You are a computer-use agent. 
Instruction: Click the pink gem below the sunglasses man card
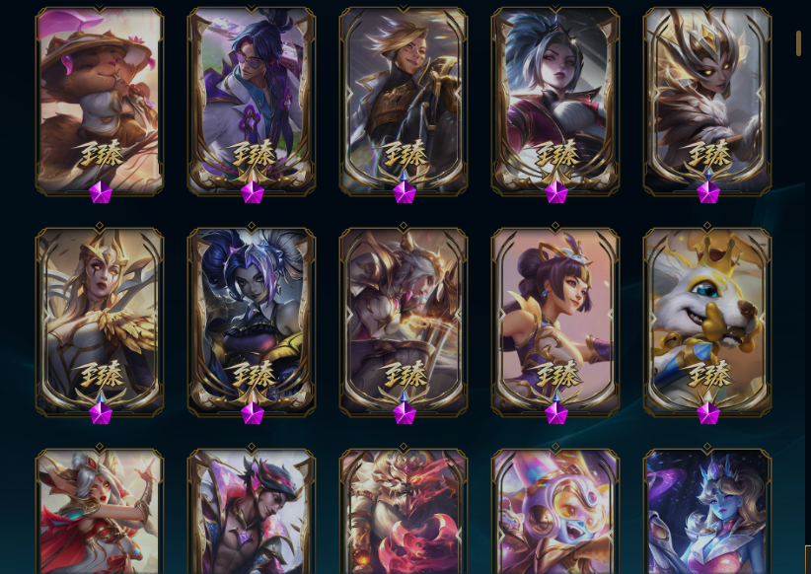point(253,192)
